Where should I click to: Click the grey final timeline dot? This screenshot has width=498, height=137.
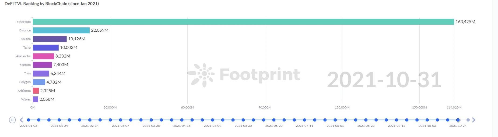(x=468, y=120)
